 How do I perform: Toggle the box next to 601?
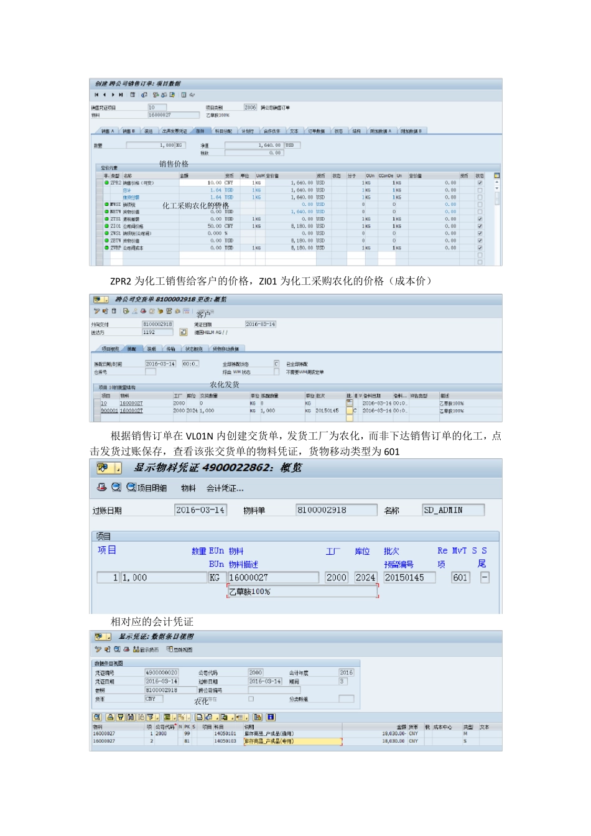coord(485,577)
